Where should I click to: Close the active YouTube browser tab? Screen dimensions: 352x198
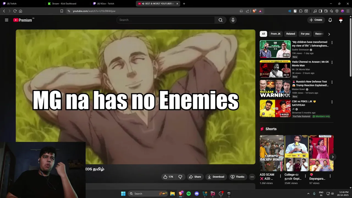tap(177, 4)
